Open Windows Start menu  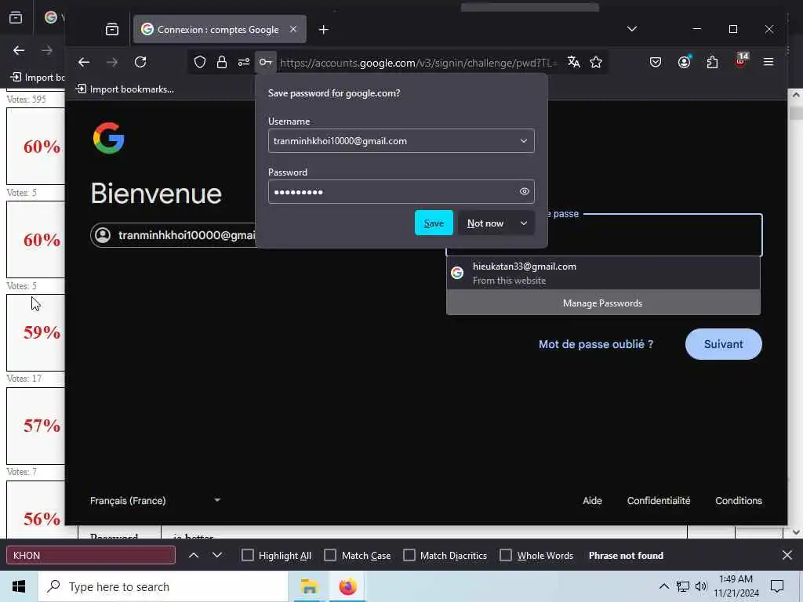tap(19, 586)
